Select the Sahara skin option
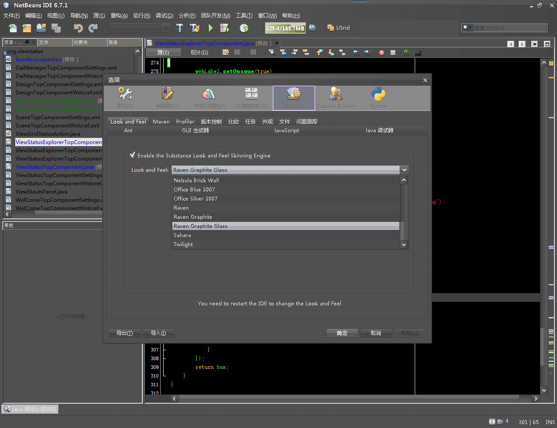Viewport: 557px width, 428px height. (286, 235)
